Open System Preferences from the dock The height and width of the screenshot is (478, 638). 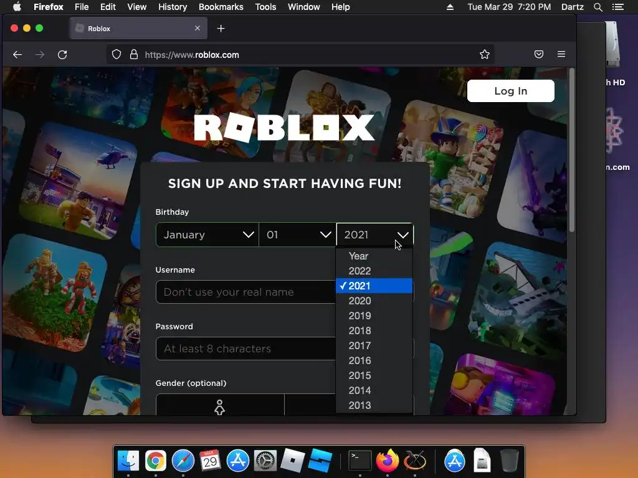point(265,461)
